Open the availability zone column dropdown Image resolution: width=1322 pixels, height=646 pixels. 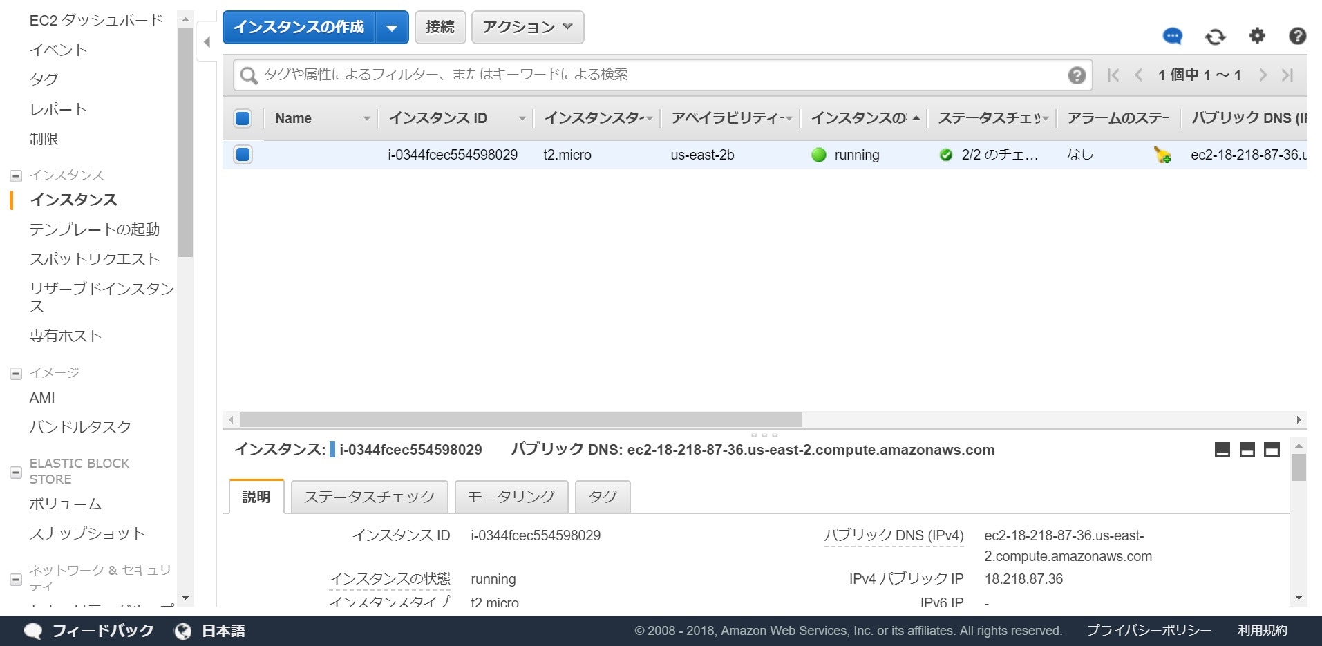(789, 119)
